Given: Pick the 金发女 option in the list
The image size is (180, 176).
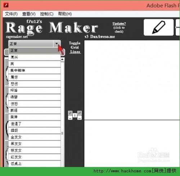Looking at the screenshot, I should pyautogui.click(x=35, y=137).
